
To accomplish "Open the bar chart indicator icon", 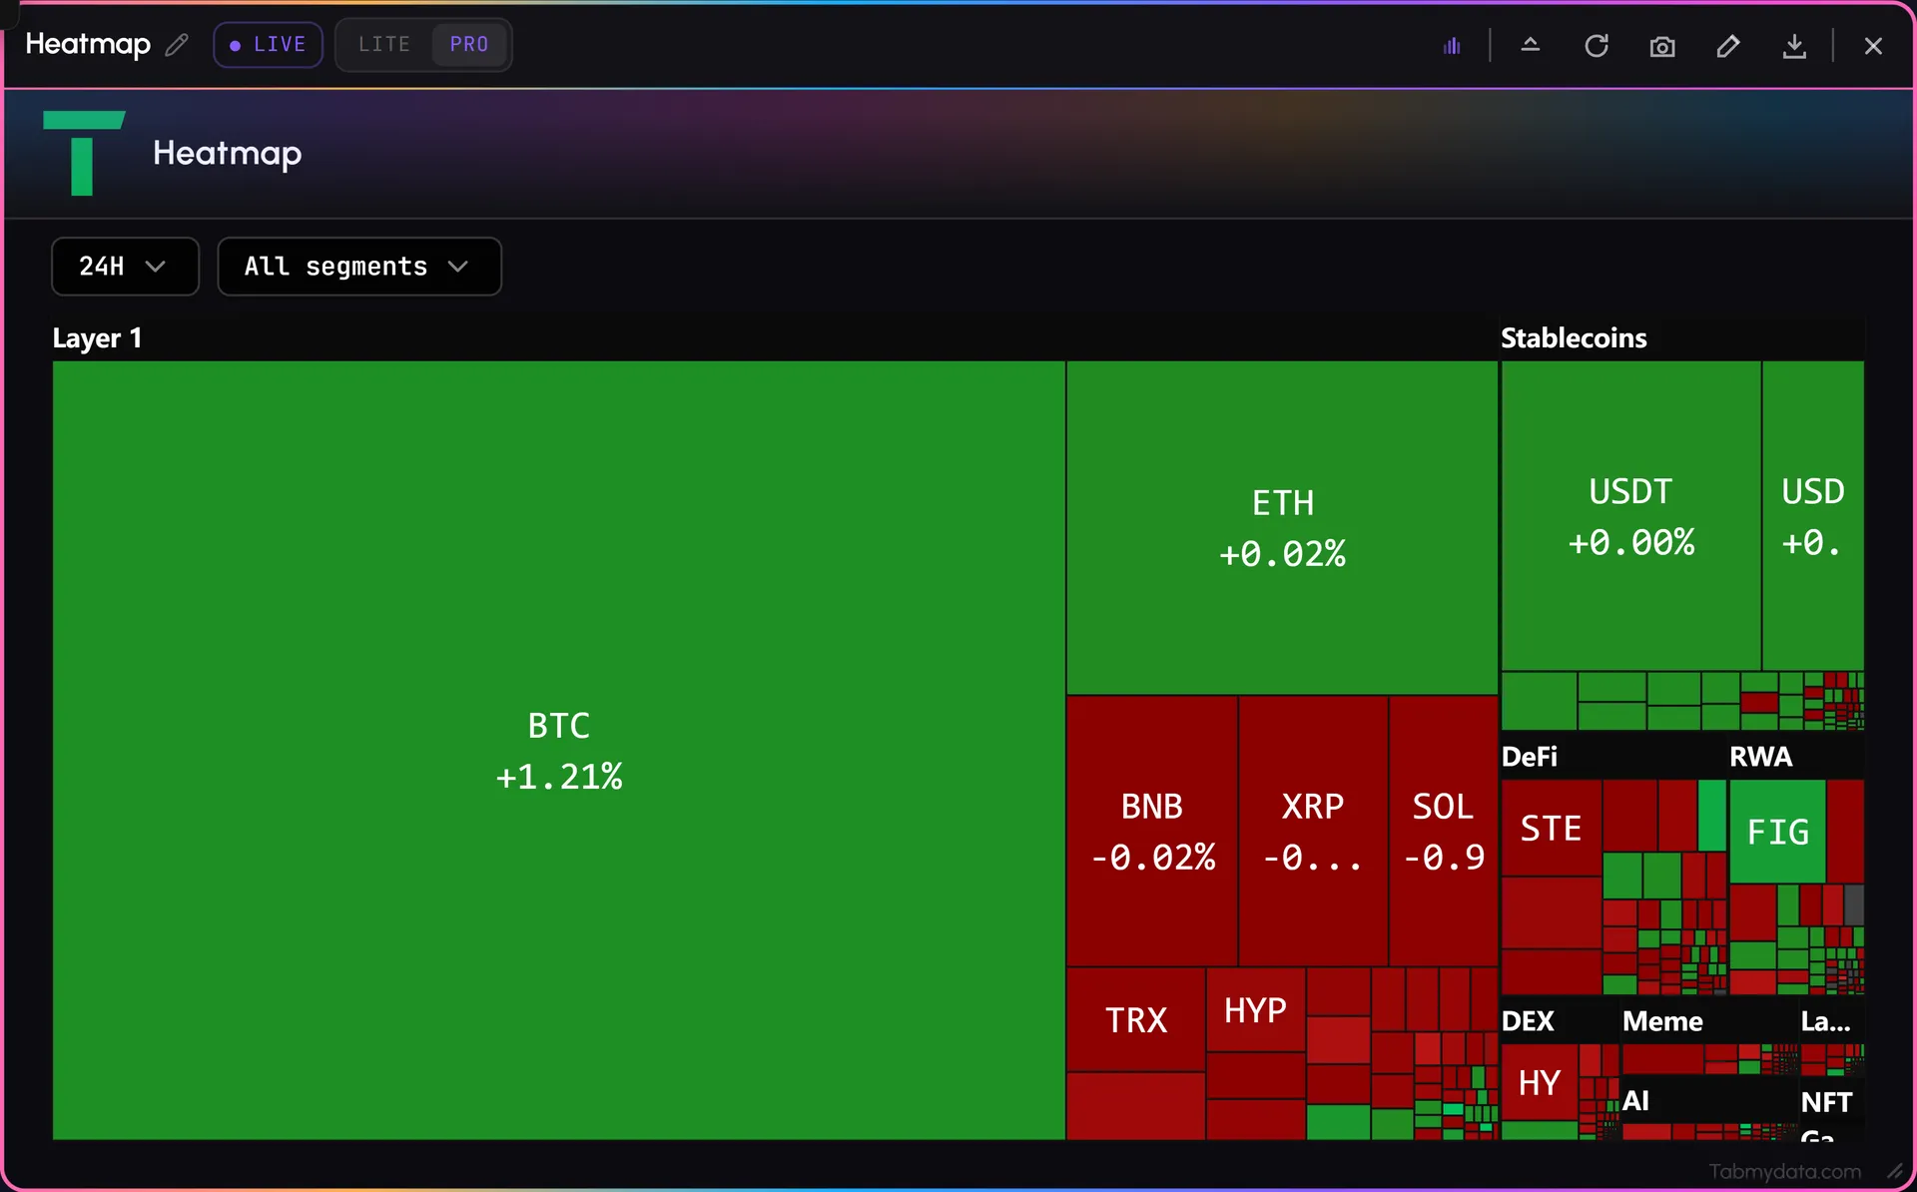I will (x=1452, y=46).
